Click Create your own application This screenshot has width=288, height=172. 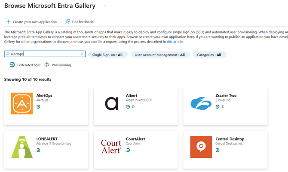pyautogui.click(x=34, y=21)
